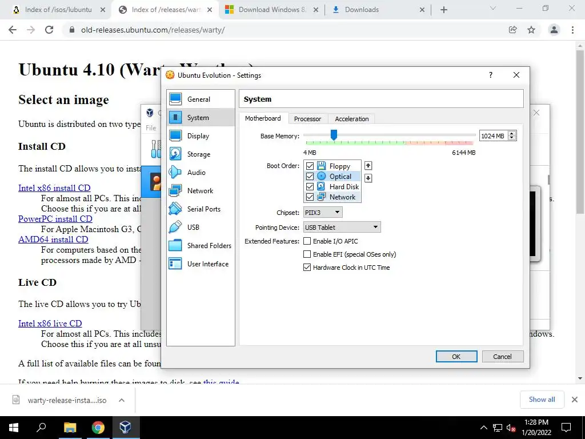This screenshot has width=585, height=439.
Task: Go back in Chrome browser
Action: [13, 30]
